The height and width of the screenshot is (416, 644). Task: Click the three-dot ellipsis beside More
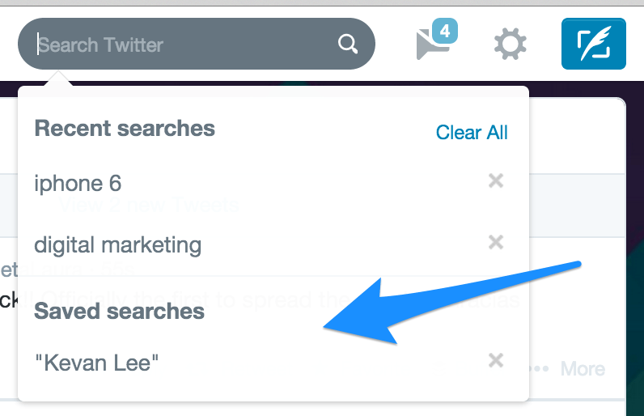pos(539,369)
